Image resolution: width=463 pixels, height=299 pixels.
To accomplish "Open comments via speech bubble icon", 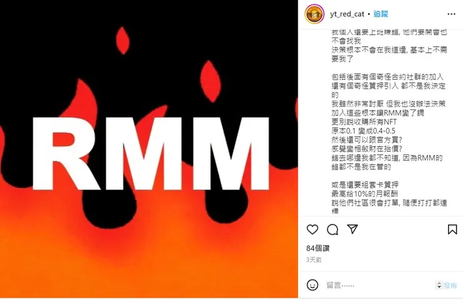I will coord(332,230).
